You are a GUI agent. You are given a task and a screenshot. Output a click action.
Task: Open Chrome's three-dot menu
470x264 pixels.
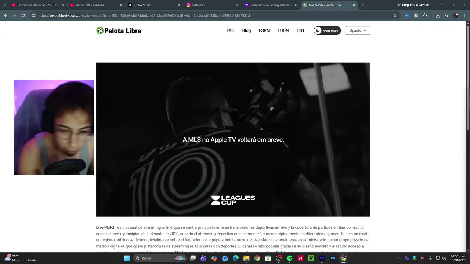[464, 15]
